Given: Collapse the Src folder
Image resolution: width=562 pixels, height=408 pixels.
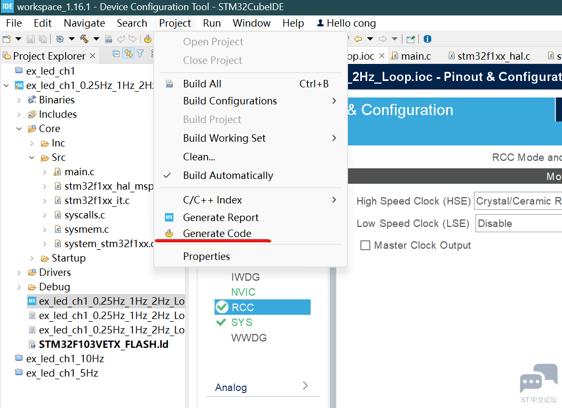Looking at the screenshot, I should point(32,157).
